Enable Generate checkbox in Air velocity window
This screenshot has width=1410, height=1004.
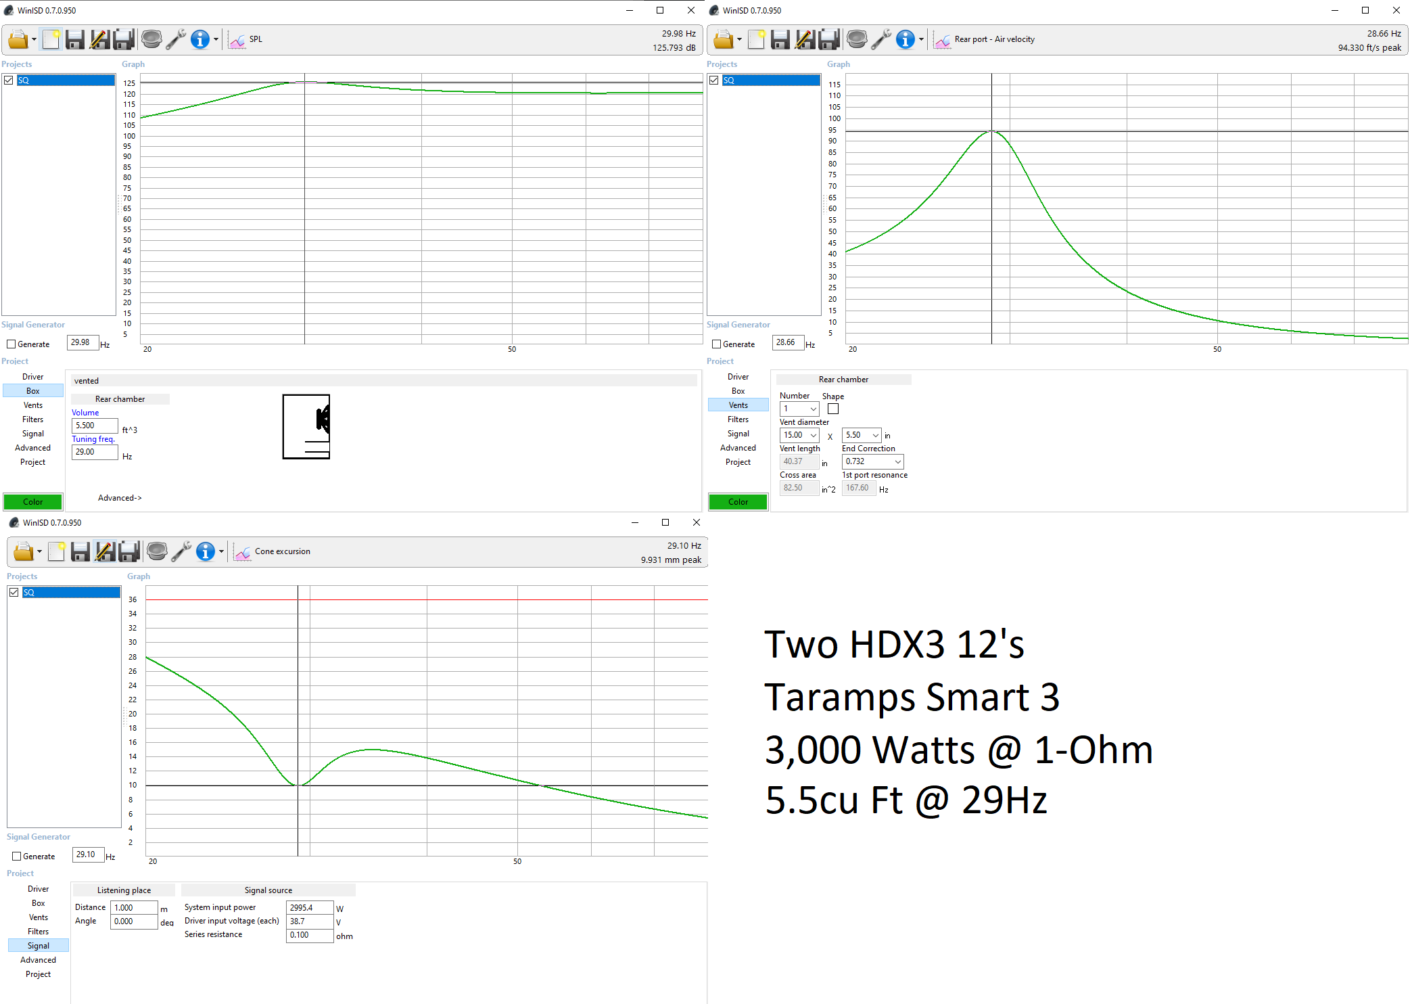tap(717, 344)
